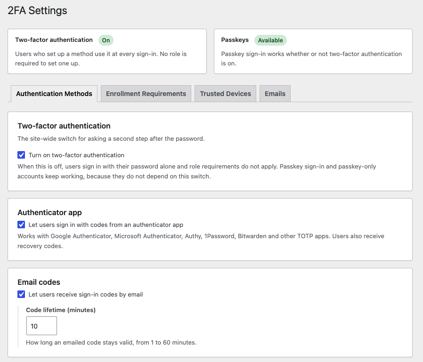Click the 'Turn on two-factor authentication' label text

click(x=76, y=155)
